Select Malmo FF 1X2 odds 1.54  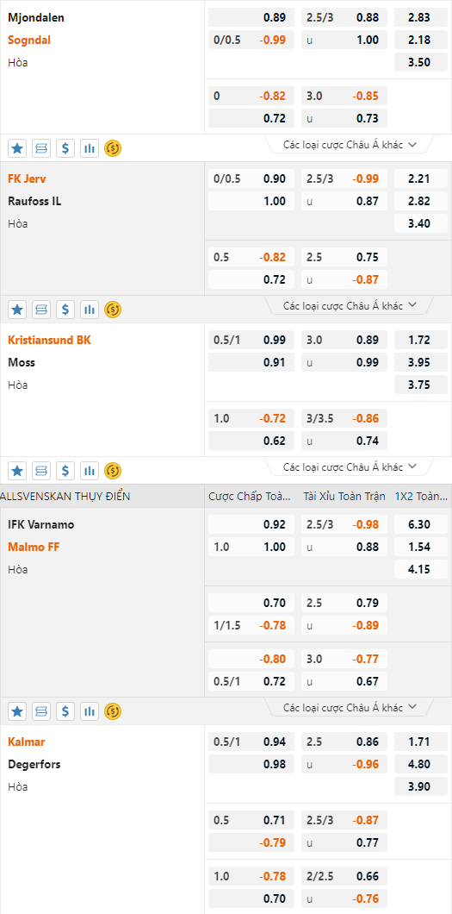click(x=421, y=547)
